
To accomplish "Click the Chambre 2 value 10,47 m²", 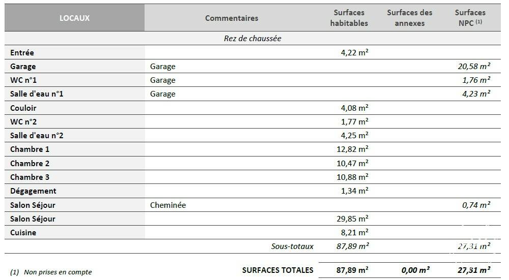I will click(x=352, y=163).
